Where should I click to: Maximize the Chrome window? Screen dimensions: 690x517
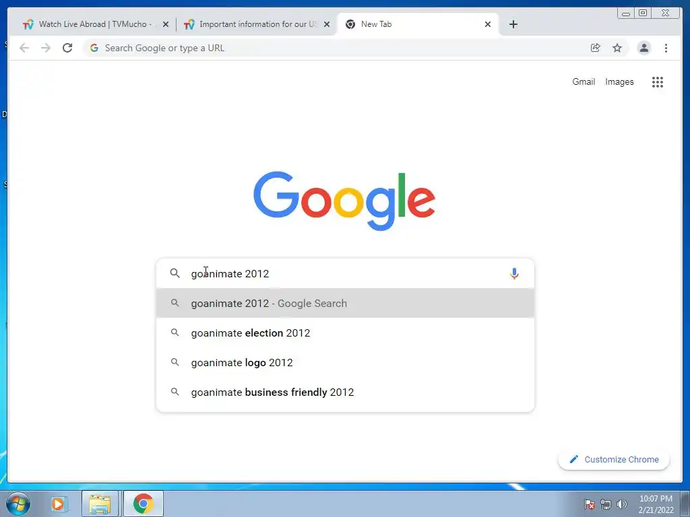point(643,13)
